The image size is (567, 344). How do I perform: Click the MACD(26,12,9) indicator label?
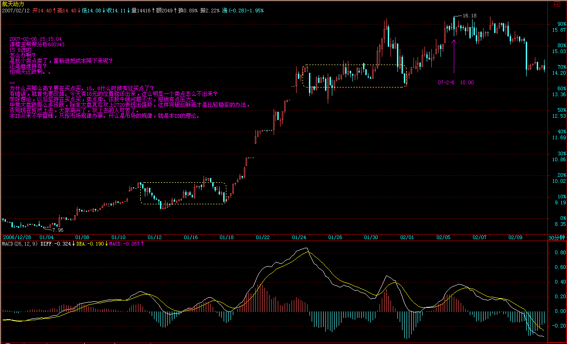20,244
